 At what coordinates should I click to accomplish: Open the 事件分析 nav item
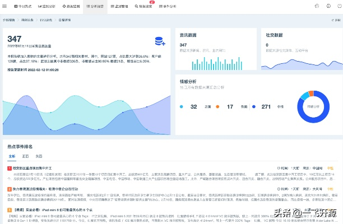[168, 6]
